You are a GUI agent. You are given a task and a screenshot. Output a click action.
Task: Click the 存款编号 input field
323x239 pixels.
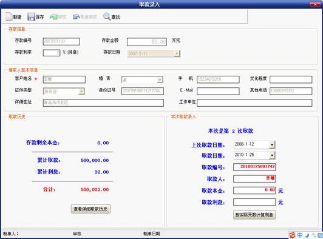61,41
